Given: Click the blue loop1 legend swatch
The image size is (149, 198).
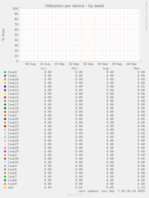Looking at the screenshot, I should 5,76.
